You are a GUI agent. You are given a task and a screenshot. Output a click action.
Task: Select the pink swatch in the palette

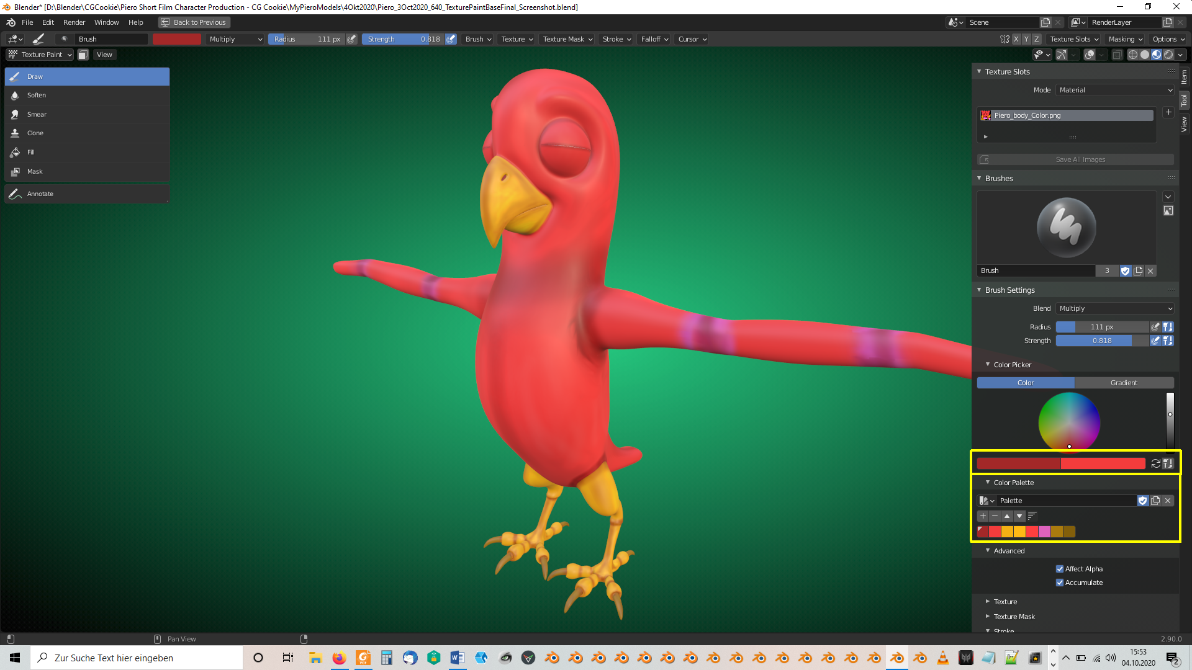(1045, 532)
